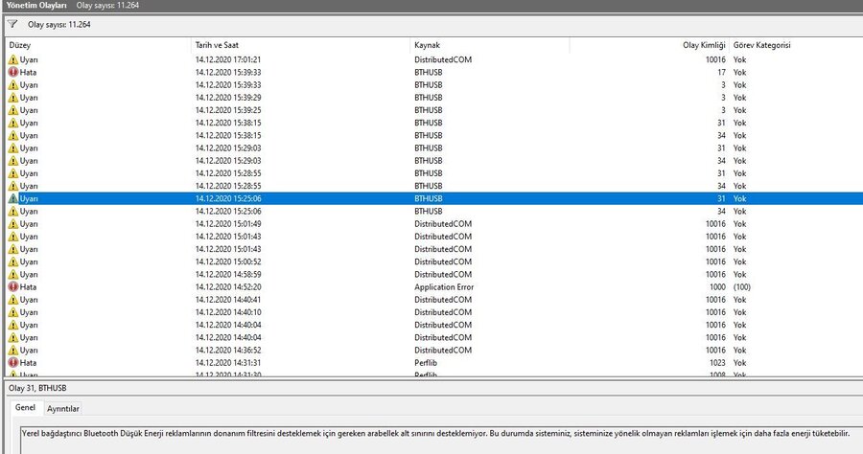Select event ID 1023 cell
The width and height of the screenshot is (863, 454).
(717, 363)
